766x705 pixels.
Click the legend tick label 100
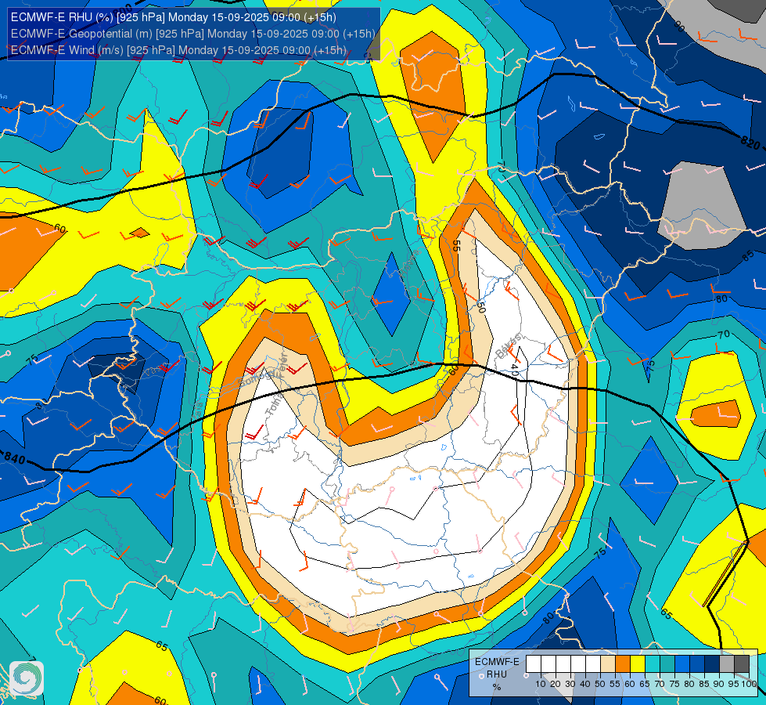pos(749,684)
